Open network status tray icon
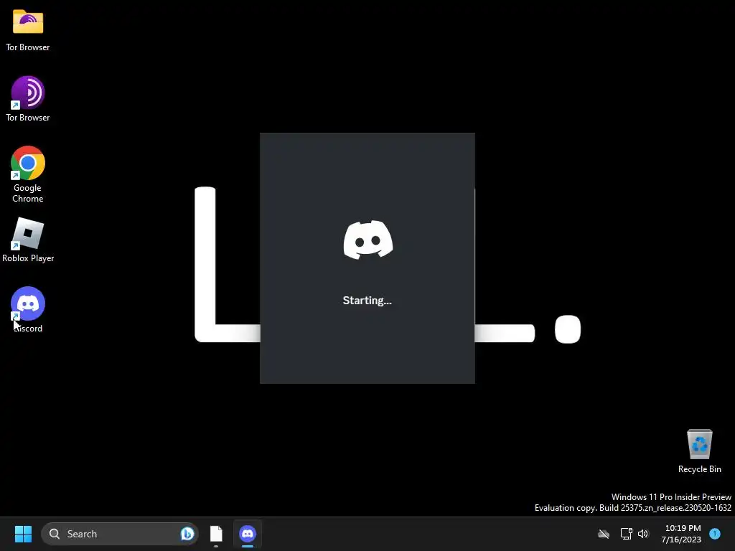The height and width of the screenshot is (551, 735). 626,534
